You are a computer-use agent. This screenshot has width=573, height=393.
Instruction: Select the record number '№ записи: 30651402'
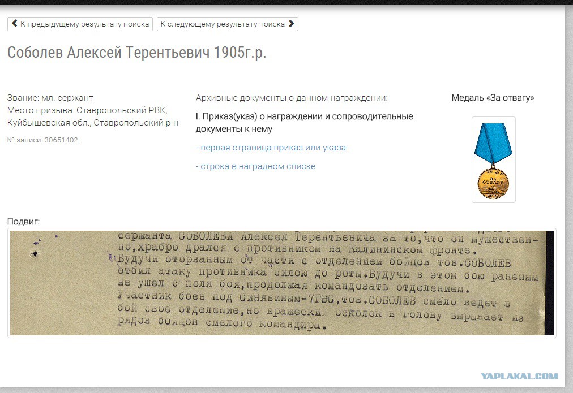[x=42, y=140]
